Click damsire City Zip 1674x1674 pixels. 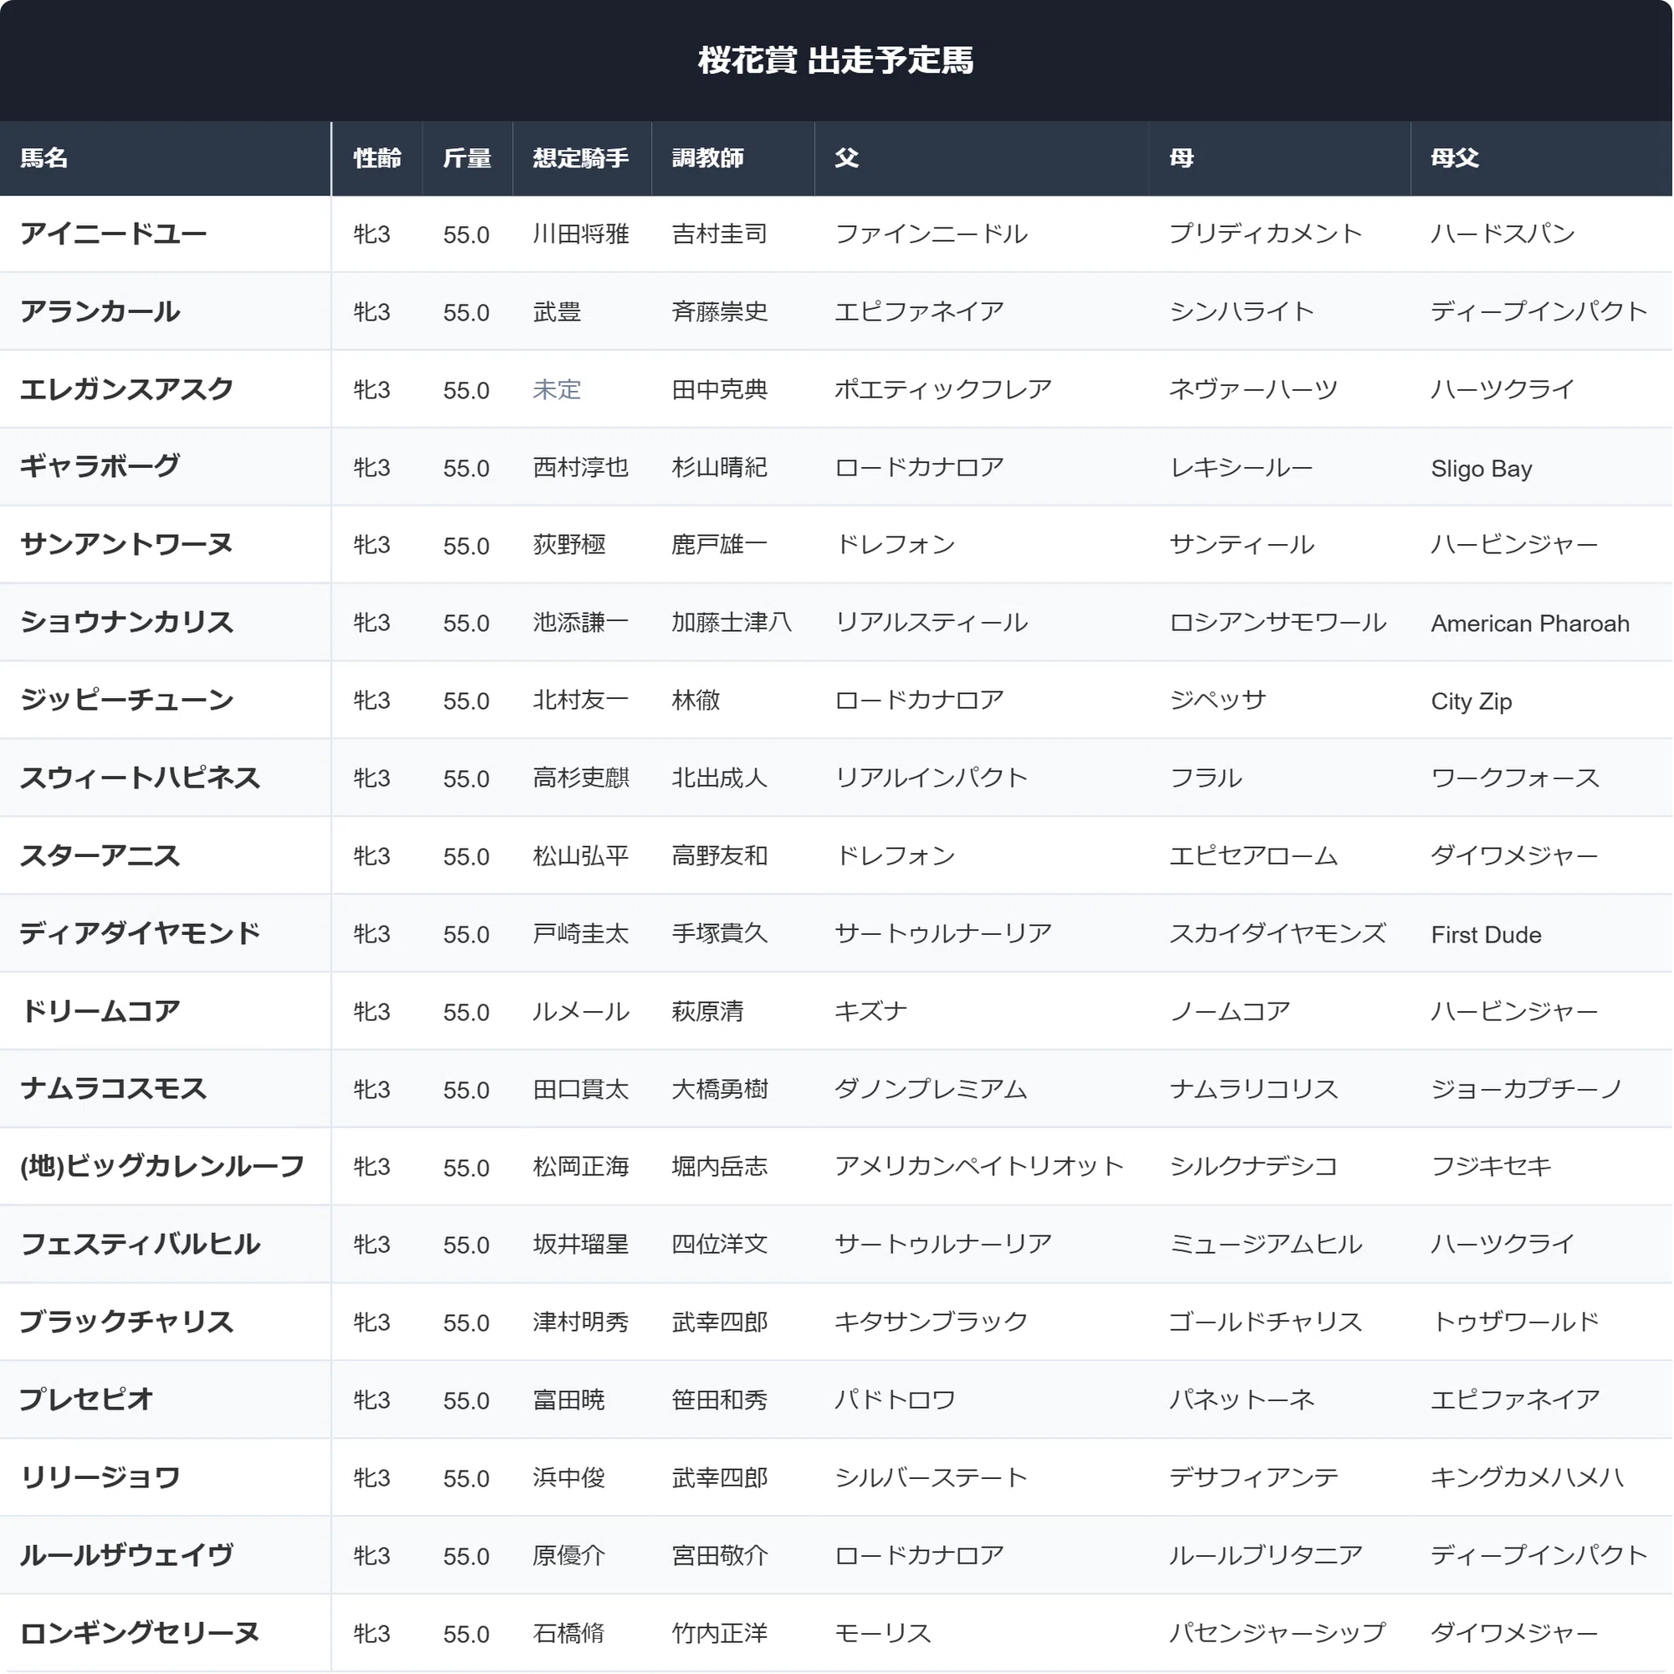point(1471,702)
